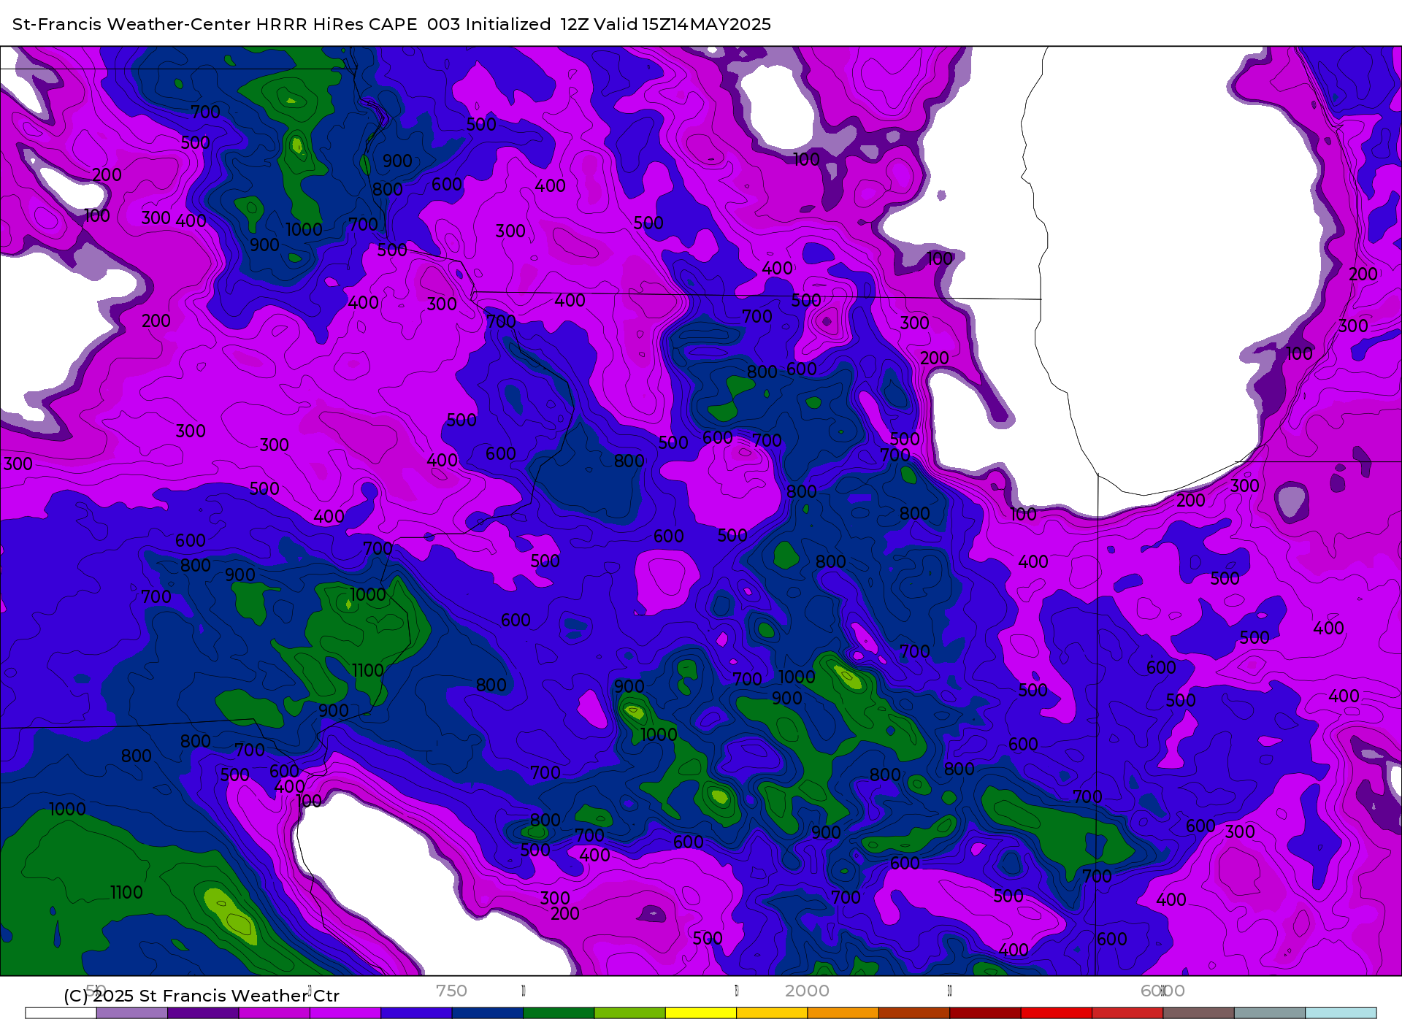Pick the bright red colorbar swatch

1056,1013
